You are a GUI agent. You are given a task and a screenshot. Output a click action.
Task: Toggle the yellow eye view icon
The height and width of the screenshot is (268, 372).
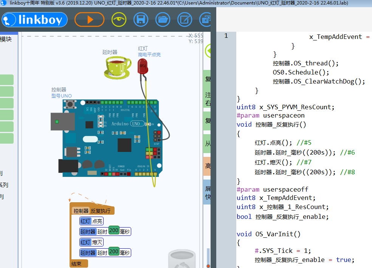[119, 19]
